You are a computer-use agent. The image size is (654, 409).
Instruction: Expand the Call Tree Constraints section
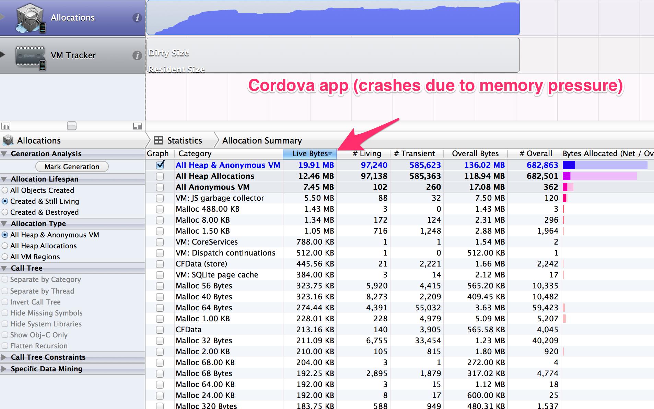(x=4, y=357)
